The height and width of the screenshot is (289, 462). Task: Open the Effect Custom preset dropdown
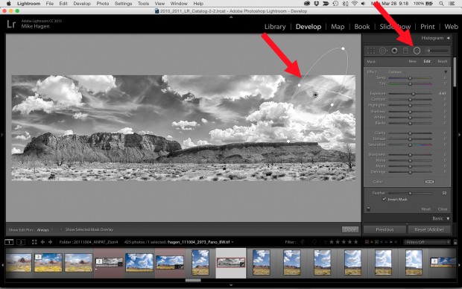395,72
